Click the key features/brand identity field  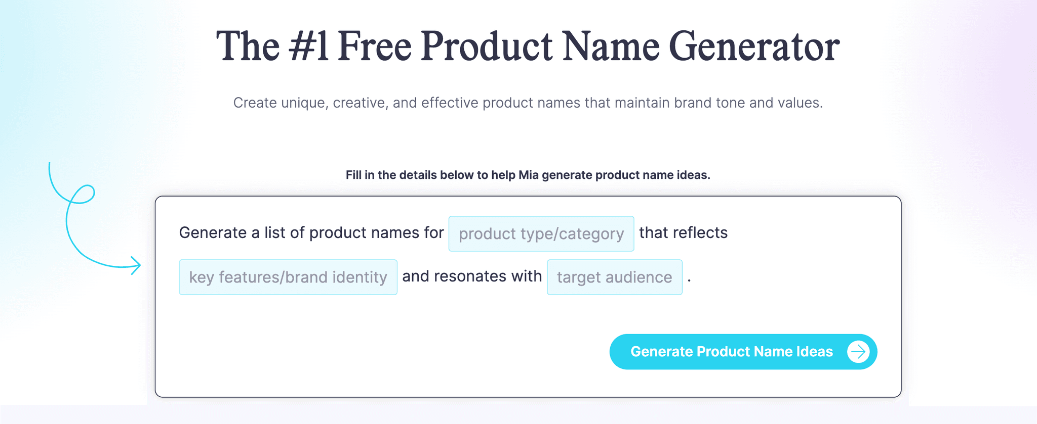coord(288,277)
